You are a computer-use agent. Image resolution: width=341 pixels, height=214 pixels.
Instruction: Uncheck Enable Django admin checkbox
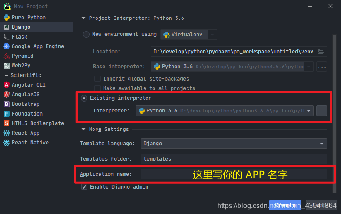[84, 187]
